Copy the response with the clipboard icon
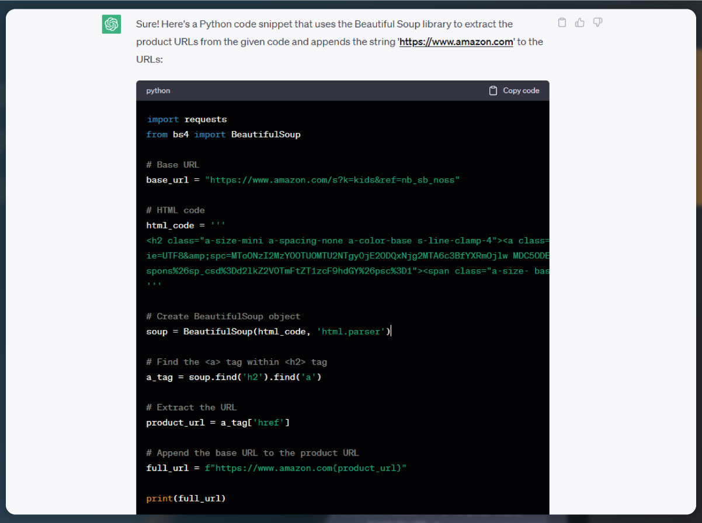Image resolution: width=702 pixels, height=523 pixels. click(562, 23)
